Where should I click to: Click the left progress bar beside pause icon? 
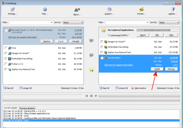point(43,96)
